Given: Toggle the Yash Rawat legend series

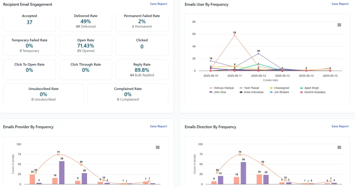Looking at the screenshot, I should (249, 88).
